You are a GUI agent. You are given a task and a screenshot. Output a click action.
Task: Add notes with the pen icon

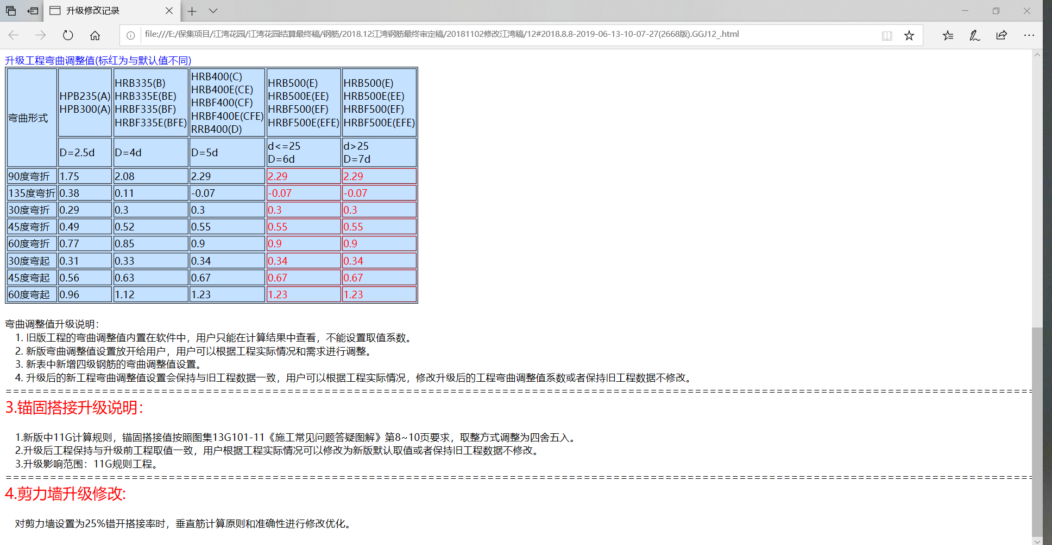975,35
